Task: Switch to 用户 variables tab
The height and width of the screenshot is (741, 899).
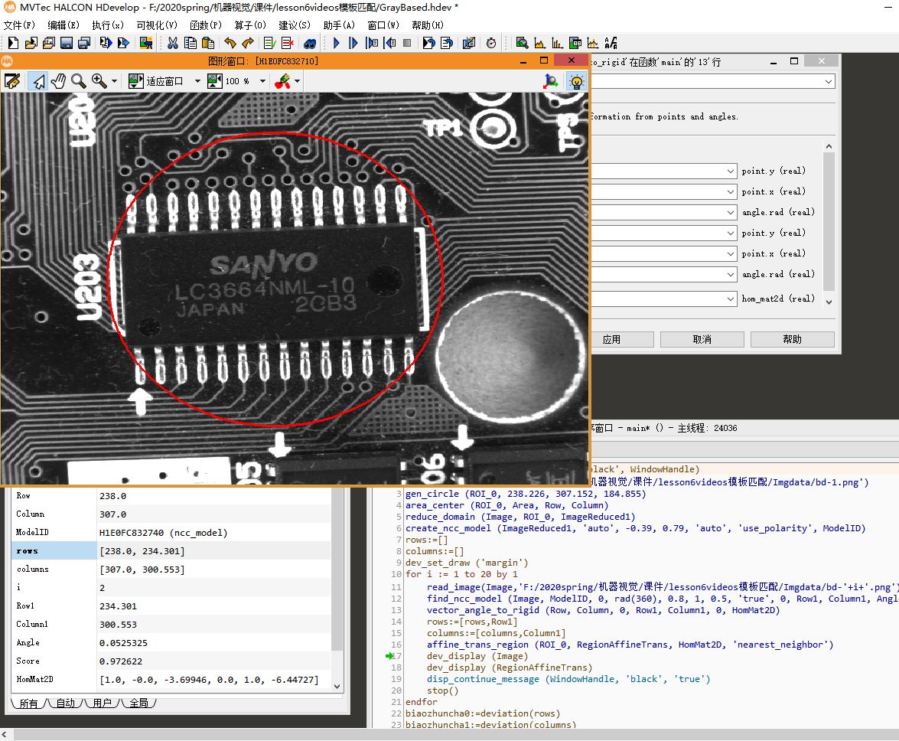Action: (x=102, y=703)
